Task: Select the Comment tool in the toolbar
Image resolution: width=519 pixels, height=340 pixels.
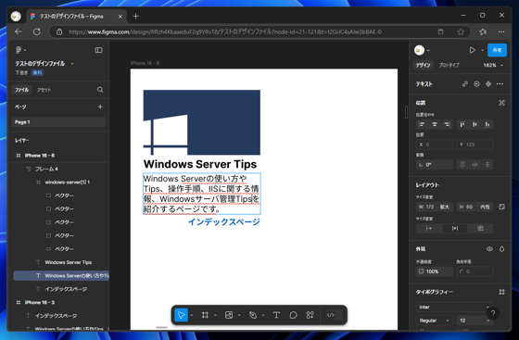Action: tap(293, 315)
